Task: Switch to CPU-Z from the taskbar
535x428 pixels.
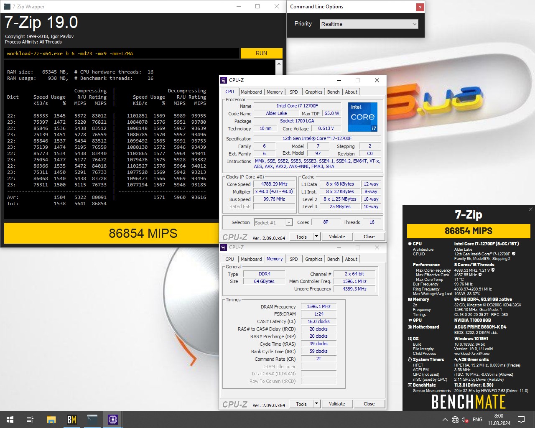Action: coord(113,420)
